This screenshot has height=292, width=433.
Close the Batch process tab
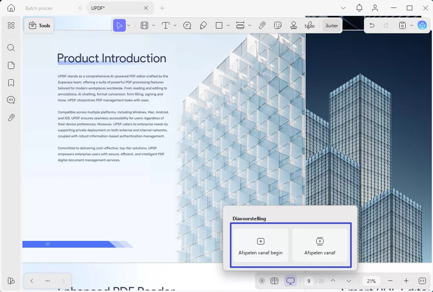(x=80, y=8)
